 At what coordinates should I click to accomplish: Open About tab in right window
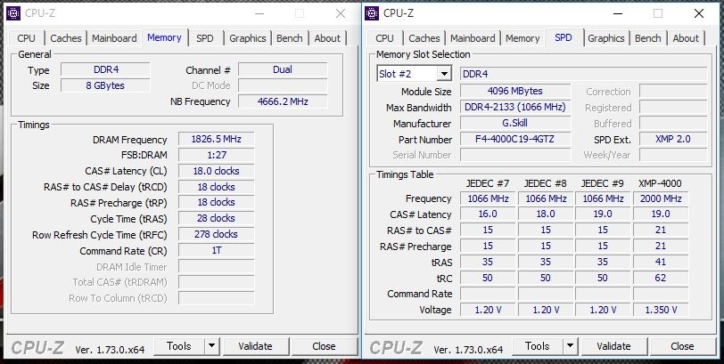click(x=686, y=38)
